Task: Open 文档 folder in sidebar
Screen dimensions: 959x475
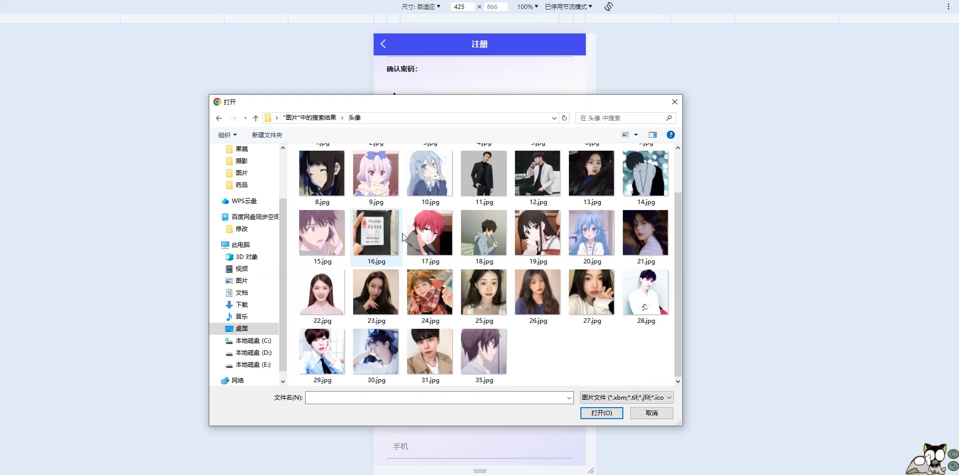Action: coord(237,293)
